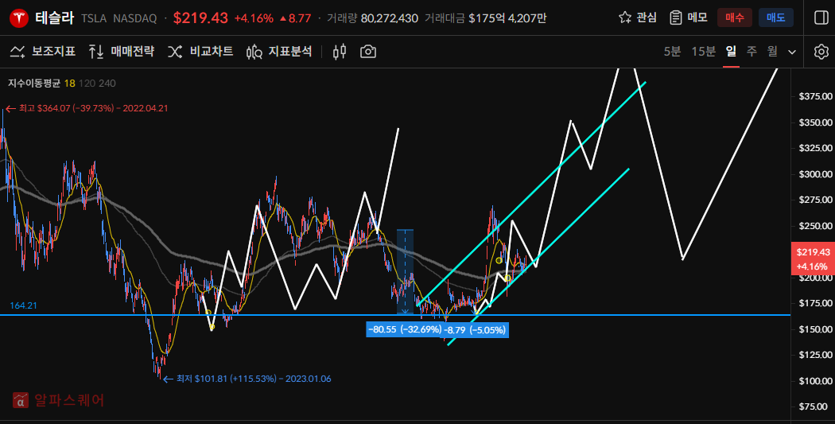Click the TSLA ticker symbol
Screen dimensions: 835x424
click(94, 18)
